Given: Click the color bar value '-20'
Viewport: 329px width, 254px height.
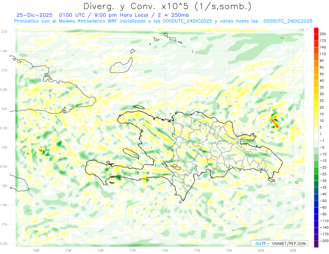Looking at the screenshot, I should tap(323, 167).
